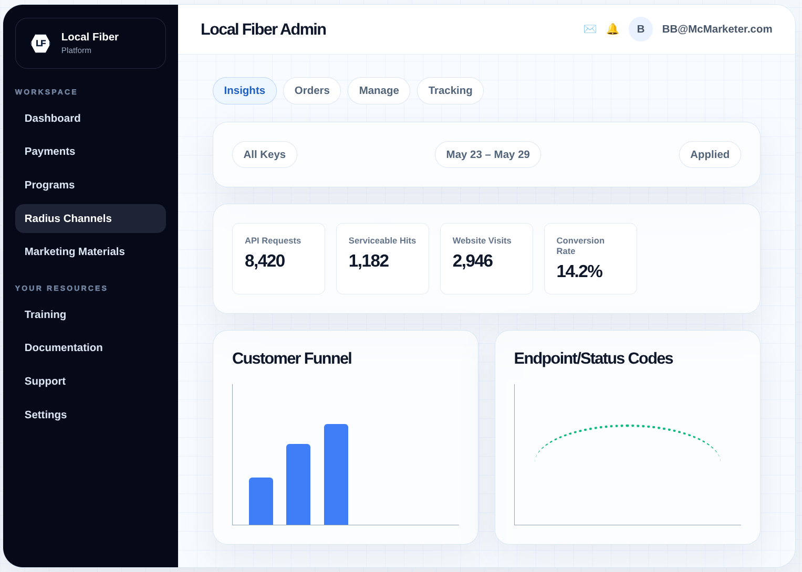Open the mail envelope icon
802x572 pixels.
pyautogui.click(x=590, y=29)
